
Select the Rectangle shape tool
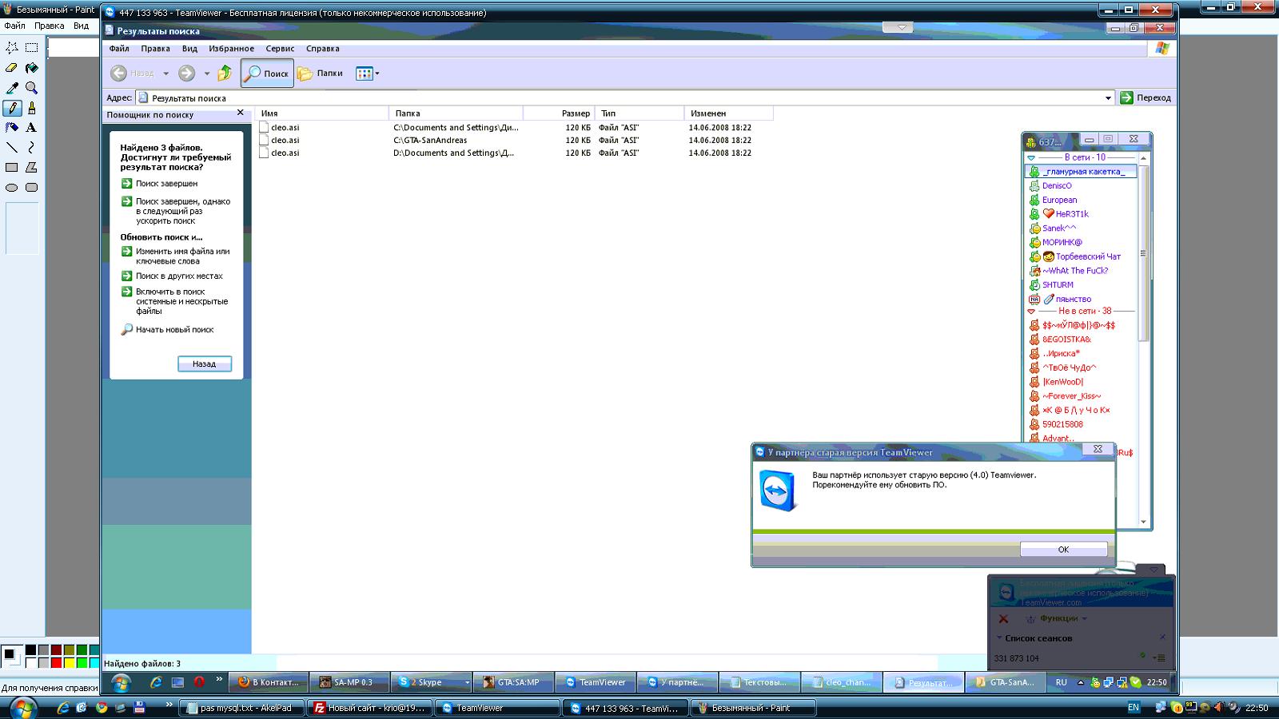point(12,168)
